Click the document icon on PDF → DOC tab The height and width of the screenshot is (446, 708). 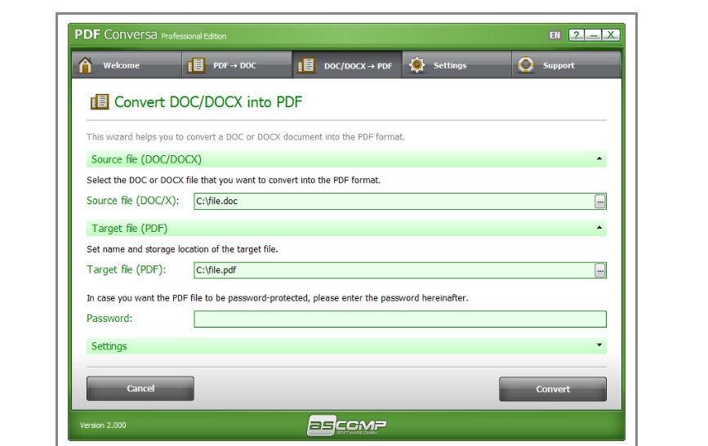(x=196, y=65)
